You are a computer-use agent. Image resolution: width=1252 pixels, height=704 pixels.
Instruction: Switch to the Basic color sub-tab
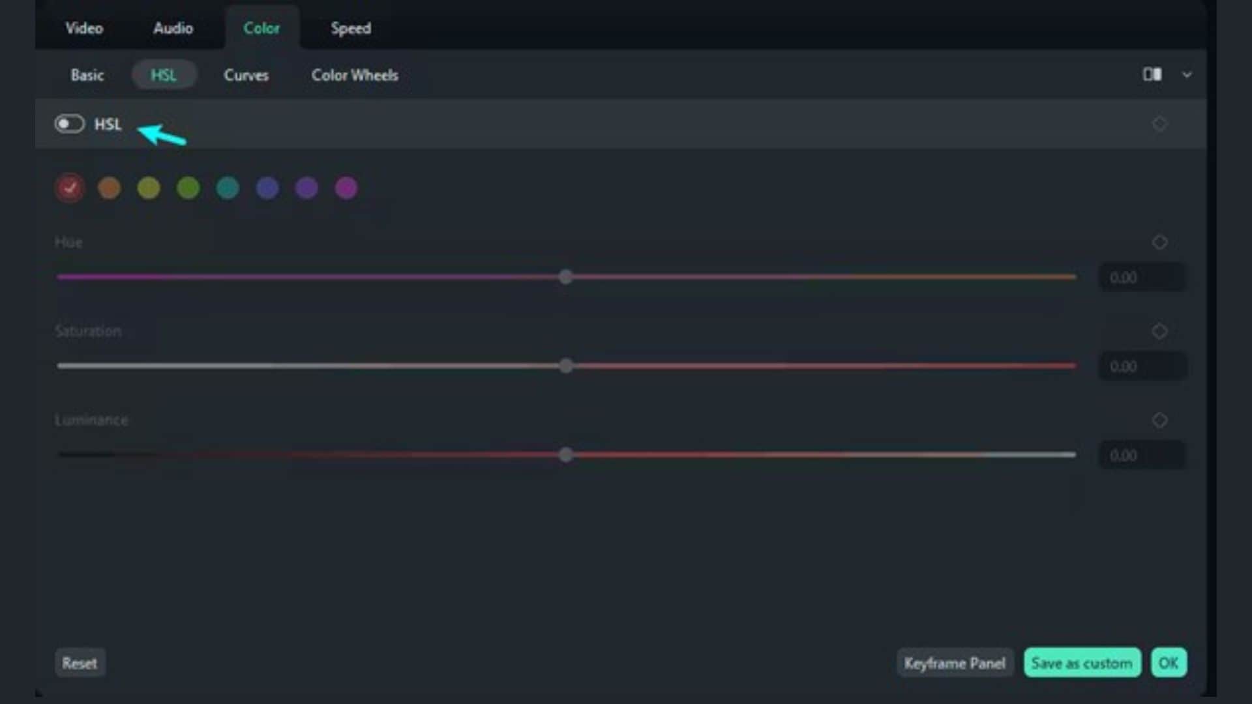[x=87, y=75]
